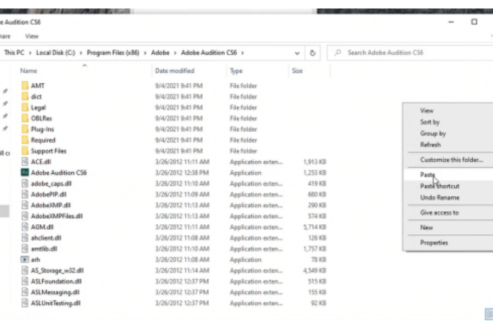Viewport: 493px width, 329px height.
Task: Click the Adobe Audition CS6 application icon
Action: click(25, 173)
